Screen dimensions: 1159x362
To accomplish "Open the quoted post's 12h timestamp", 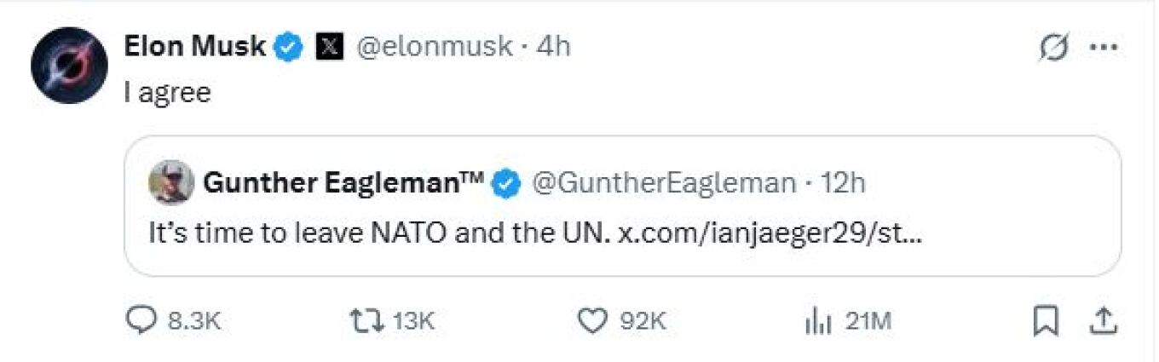I will coord(841,182).
